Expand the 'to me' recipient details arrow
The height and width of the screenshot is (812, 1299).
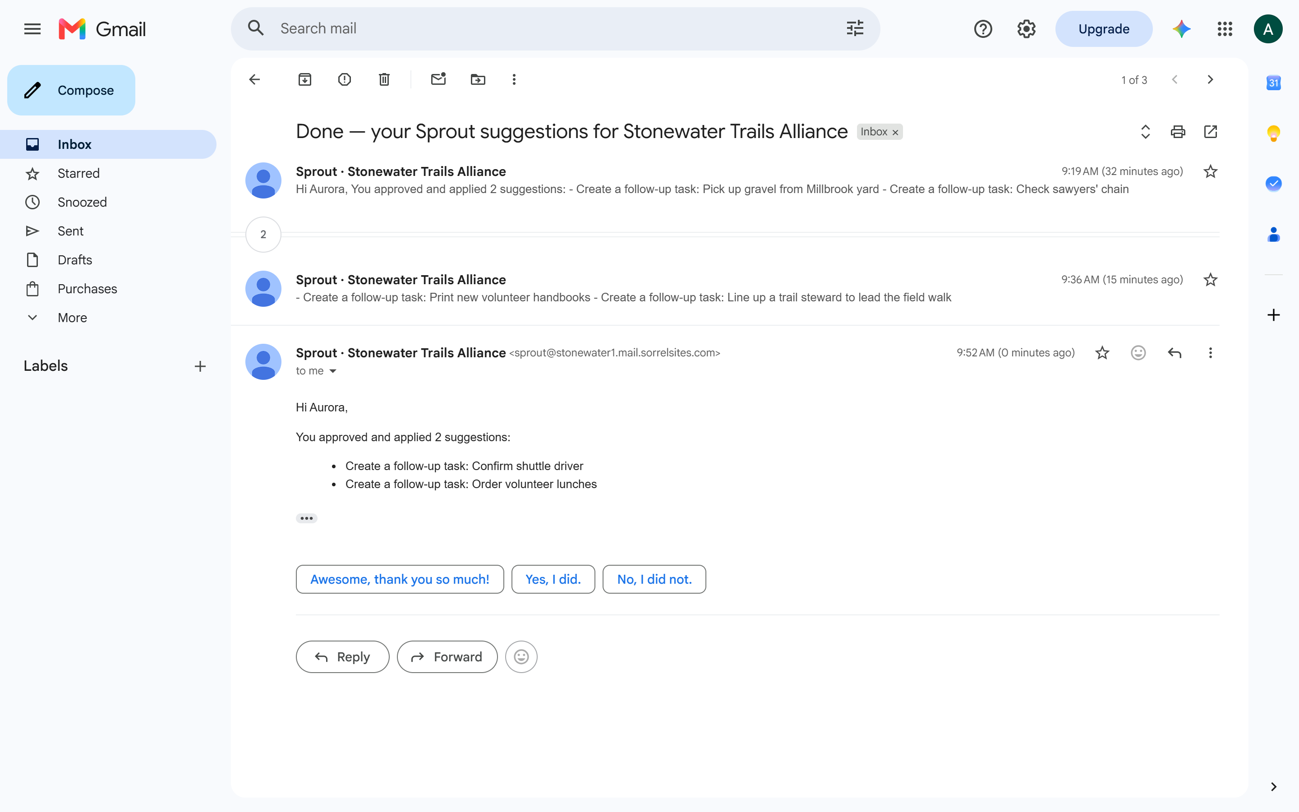click(333, 371)
